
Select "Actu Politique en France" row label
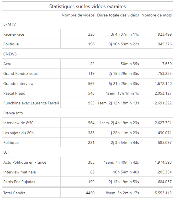click(x=25, y=162)
